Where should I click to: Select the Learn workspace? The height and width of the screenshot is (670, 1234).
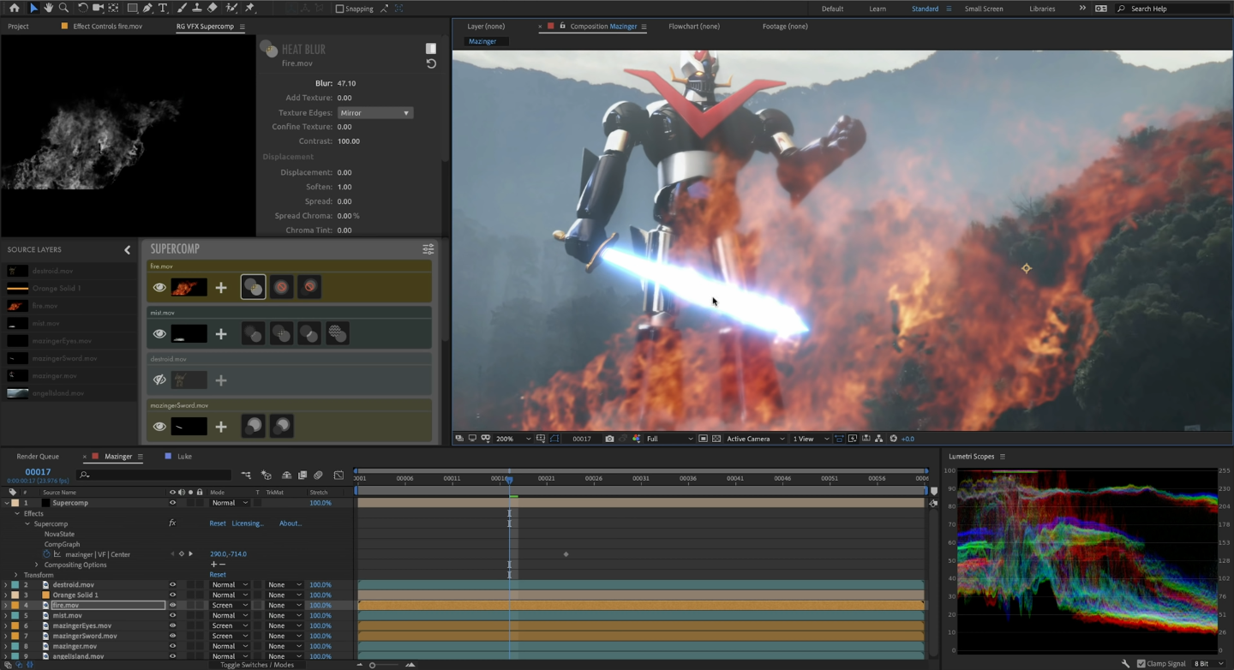coord(878,9)
